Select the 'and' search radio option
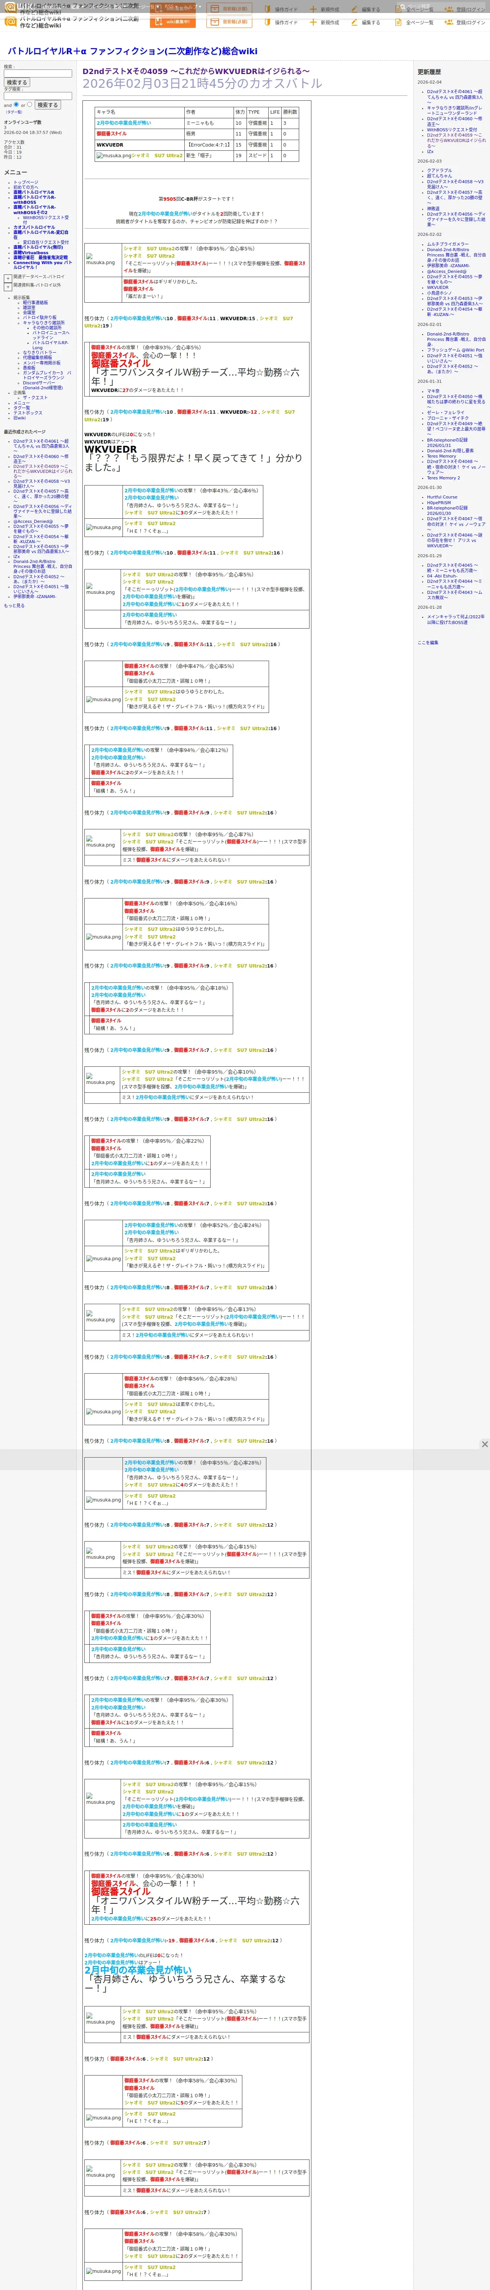490x2290 pixels. (16, 104)
